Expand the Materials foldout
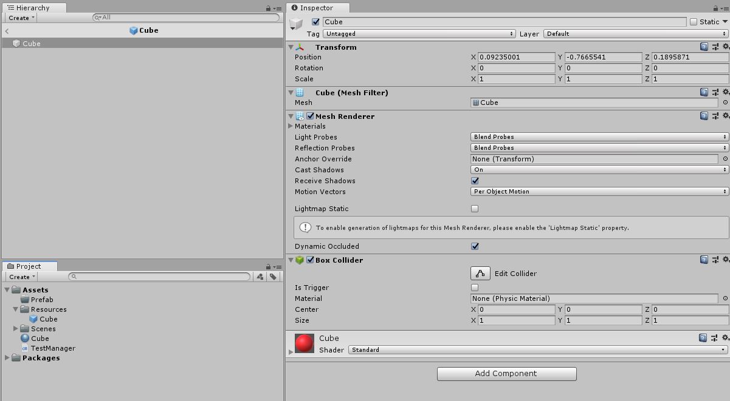This screenshot has height=401, width=730. coord(291,126)
